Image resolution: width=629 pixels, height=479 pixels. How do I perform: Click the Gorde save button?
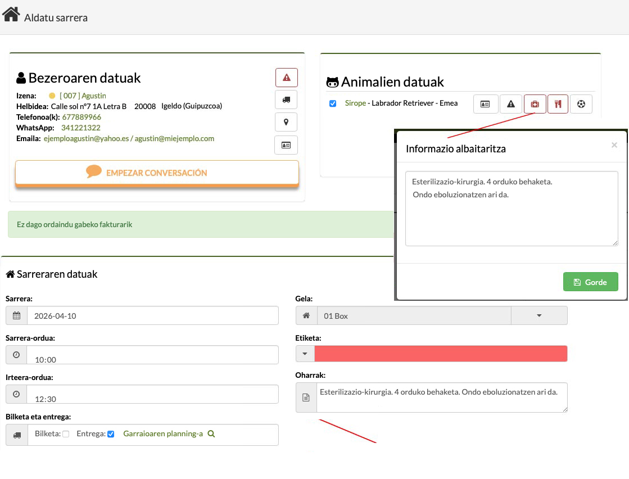click(x=590, y=282)
